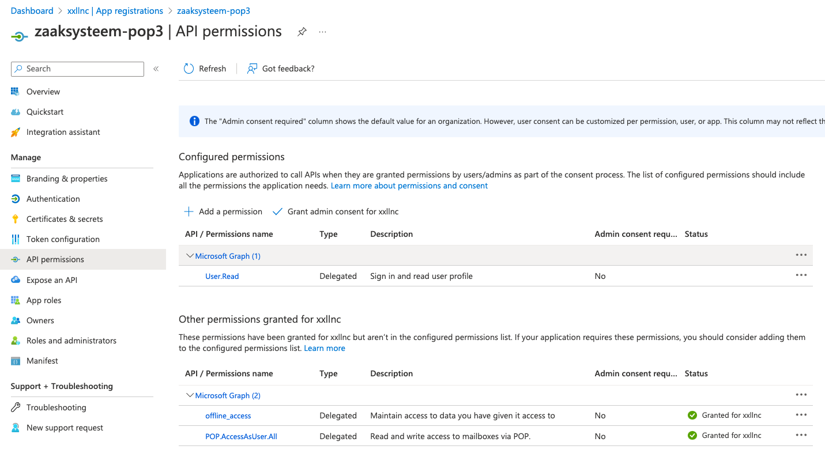Click the Certificates & secrets key icon

pyautogui.click(x=16, y=219)
